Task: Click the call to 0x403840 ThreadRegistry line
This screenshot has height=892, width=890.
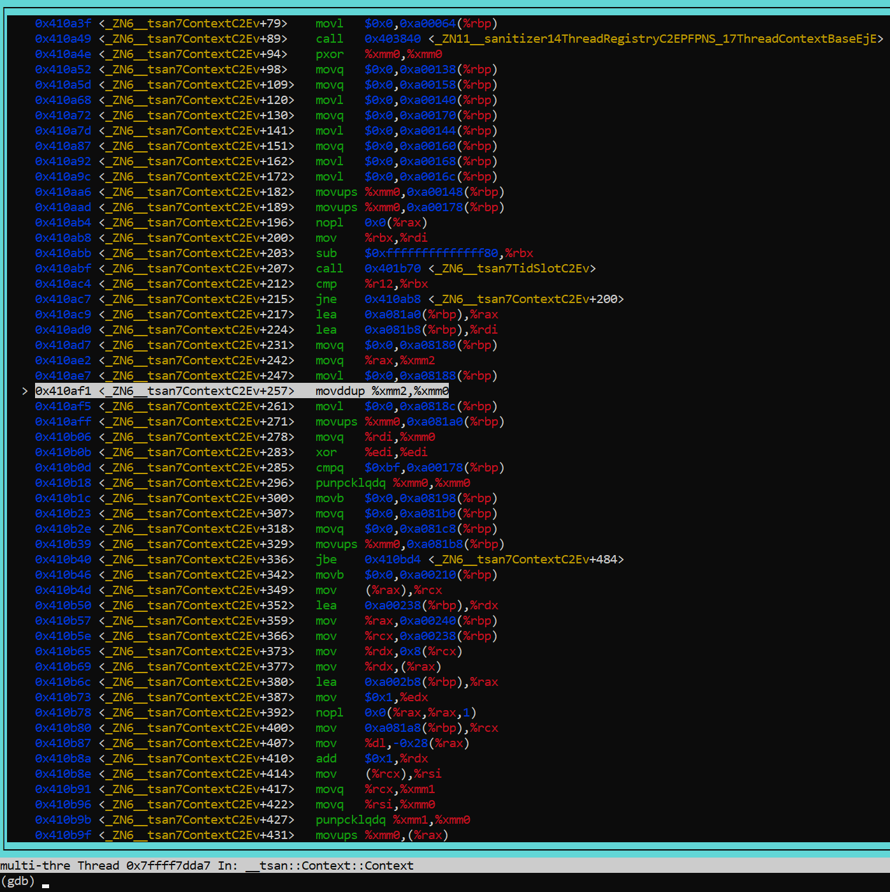Action: click(459, 39)
